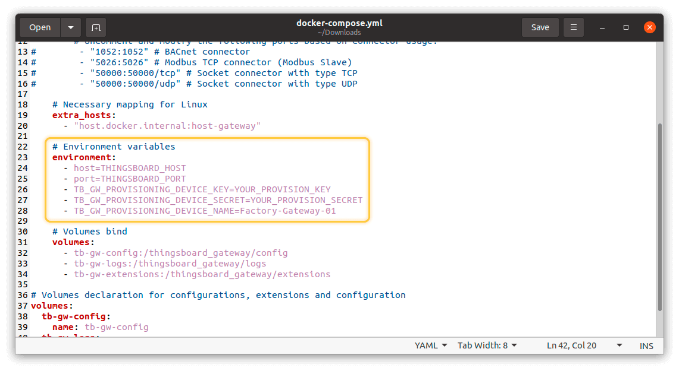This screenshot has height=371, width=679.
Task: Open the hamburger menu
Action: [x=574, y=27]
